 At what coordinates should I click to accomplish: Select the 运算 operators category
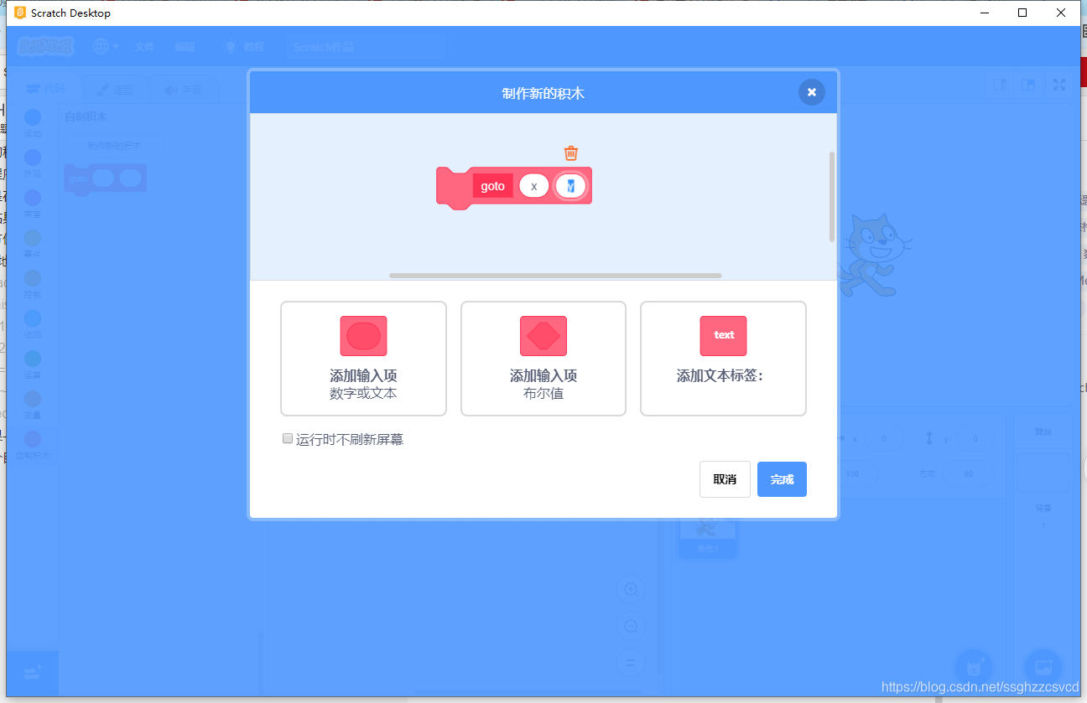33,364
